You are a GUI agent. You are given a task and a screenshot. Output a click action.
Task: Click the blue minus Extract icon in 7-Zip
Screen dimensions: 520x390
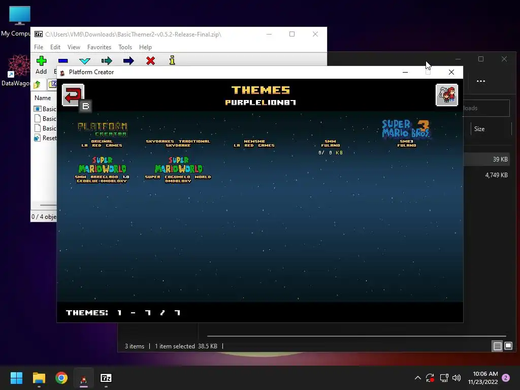tap(63, 61)
